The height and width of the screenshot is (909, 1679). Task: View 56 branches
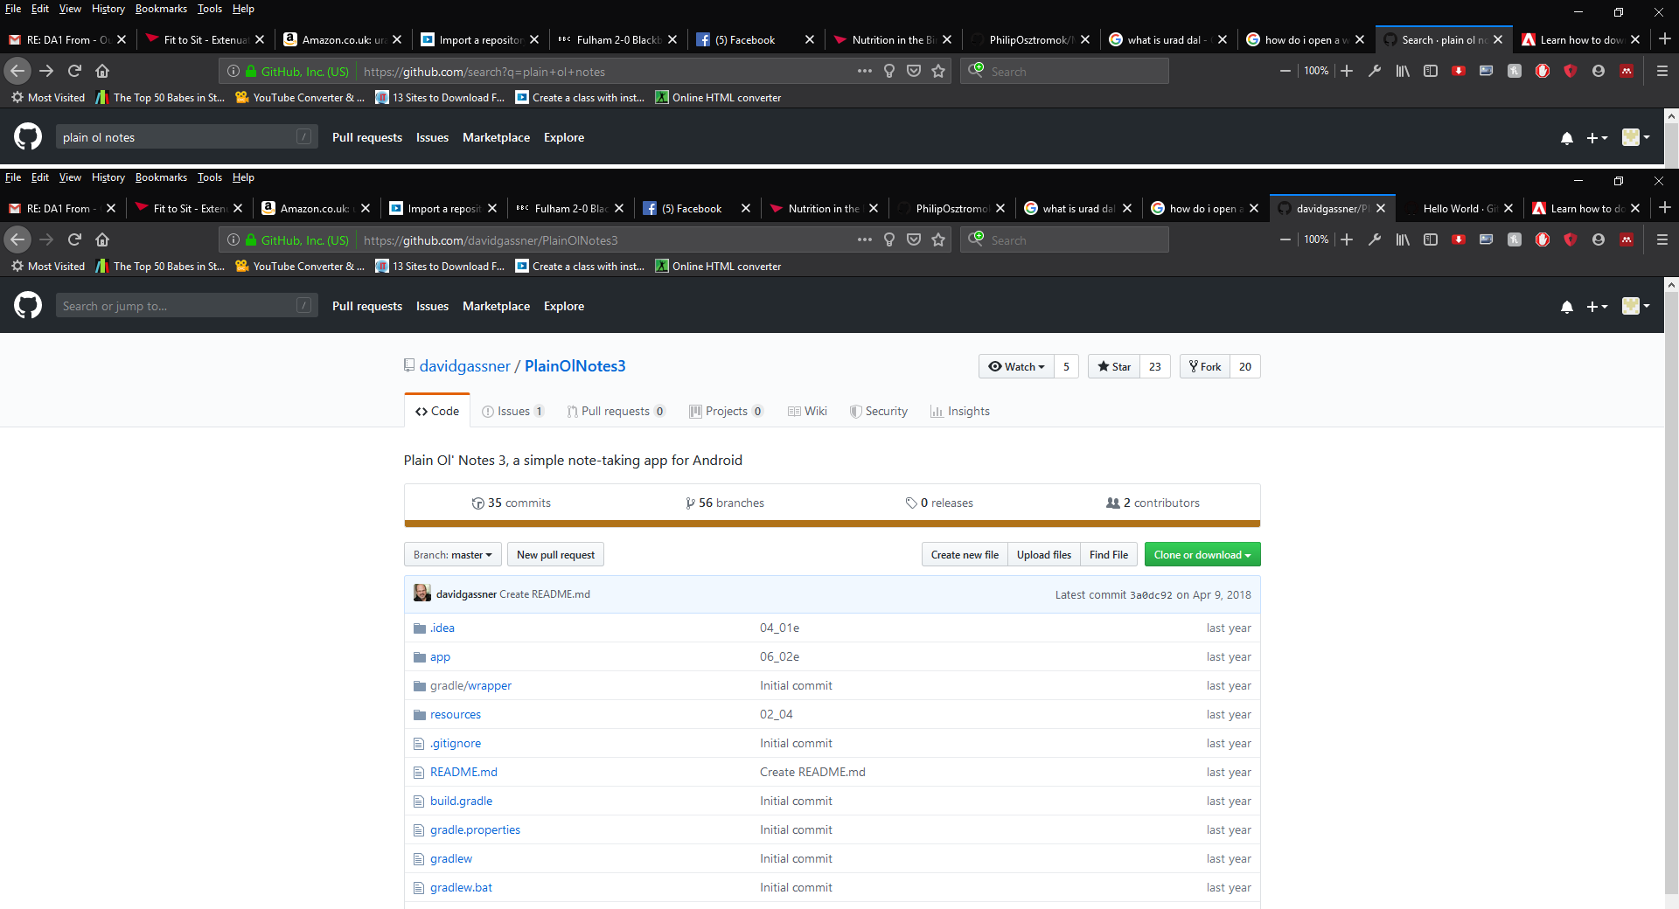[725, 503]
